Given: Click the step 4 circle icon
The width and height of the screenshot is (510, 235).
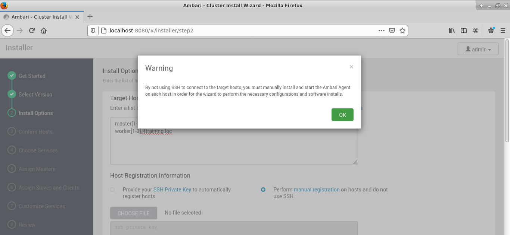Looking at the screenshot, I should click(12, 150).
